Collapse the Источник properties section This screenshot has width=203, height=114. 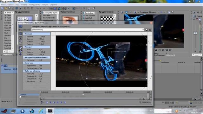(x=24, y=63)
